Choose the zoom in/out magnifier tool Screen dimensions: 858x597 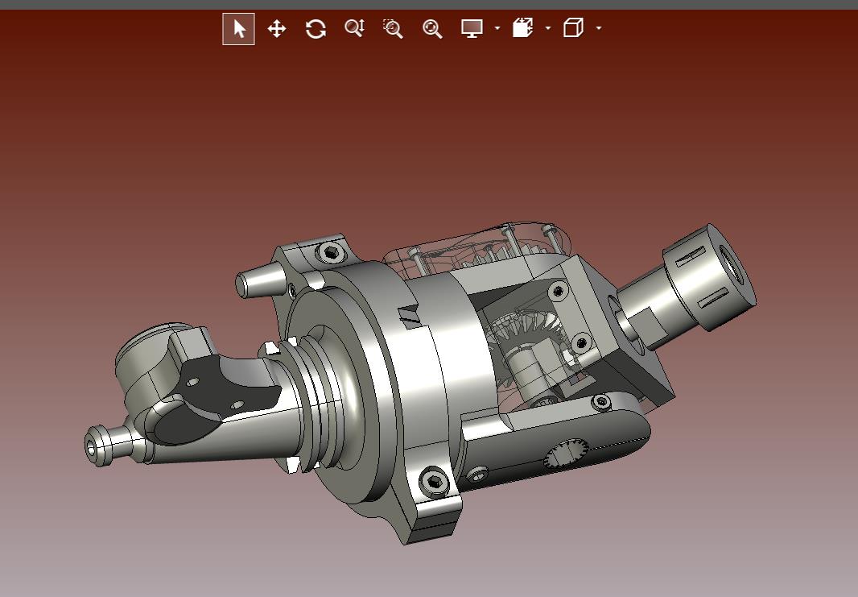point(355,28)
